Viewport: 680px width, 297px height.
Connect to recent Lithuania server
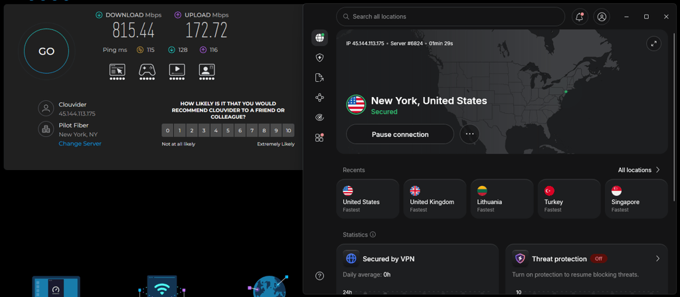pyautogui.click(x=502, y=199)
